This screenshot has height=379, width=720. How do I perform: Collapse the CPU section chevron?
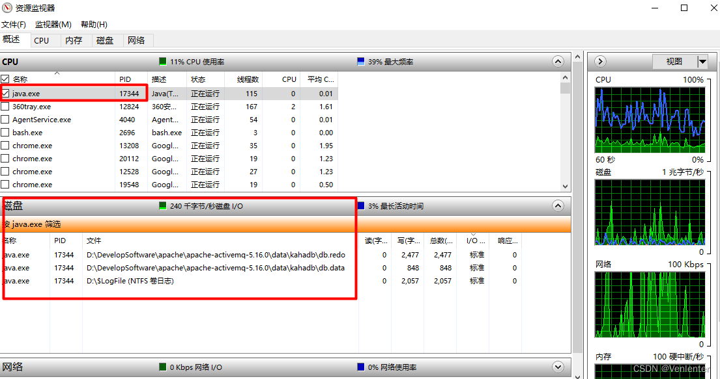click(x=558, y=61)
